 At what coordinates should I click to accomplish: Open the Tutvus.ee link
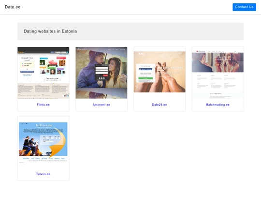click(x=43, y=174)
